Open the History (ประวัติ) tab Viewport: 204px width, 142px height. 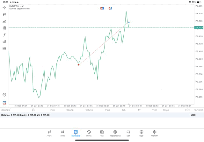coord(89,133)
